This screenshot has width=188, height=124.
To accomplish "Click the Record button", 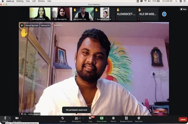I will pos(113,120).
